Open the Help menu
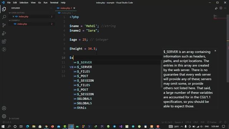229x129 pixels. coord(63,3)
